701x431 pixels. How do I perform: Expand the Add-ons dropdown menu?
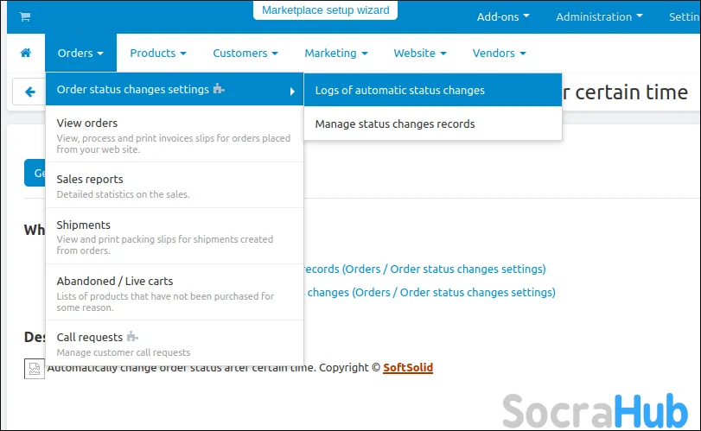[x=503, y=16]
